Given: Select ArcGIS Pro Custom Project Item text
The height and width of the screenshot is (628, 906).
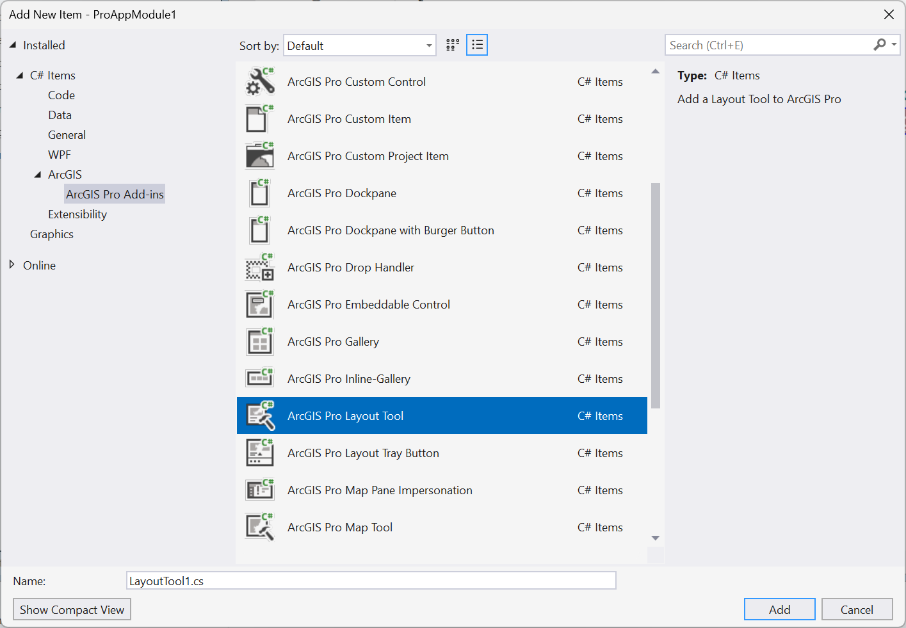Looking at the screenshot, I should pos(368,156).
